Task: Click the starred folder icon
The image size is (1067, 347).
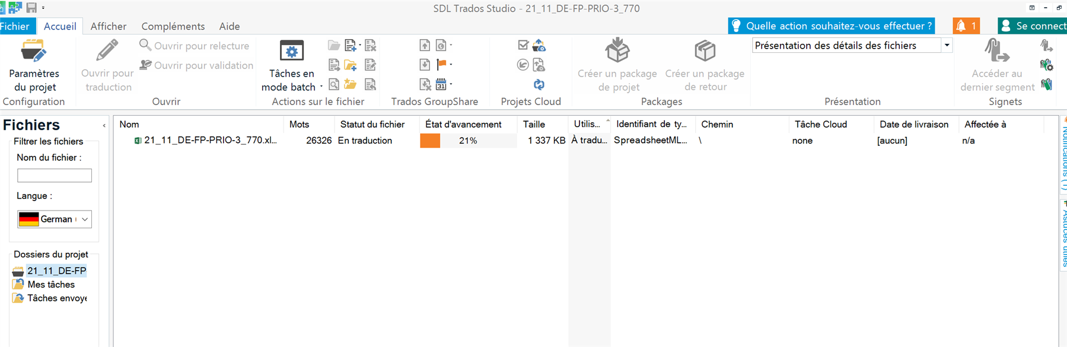Action: pyautogui.click(x=351, y=84)
